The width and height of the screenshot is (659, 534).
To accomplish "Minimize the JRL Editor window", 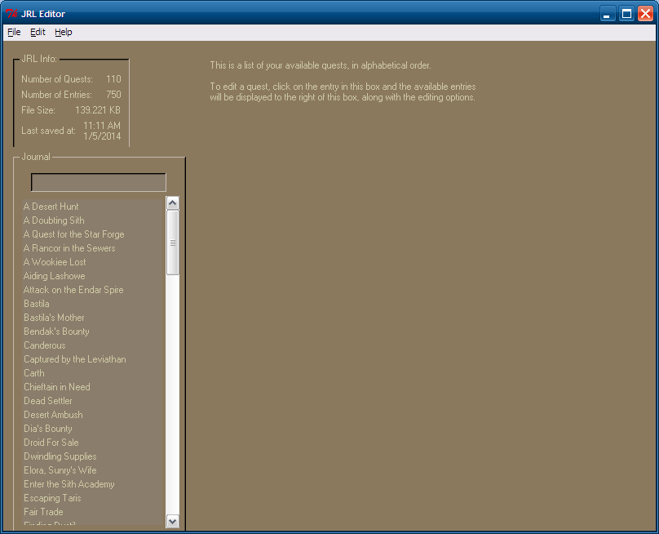I will tap(608, 13).
